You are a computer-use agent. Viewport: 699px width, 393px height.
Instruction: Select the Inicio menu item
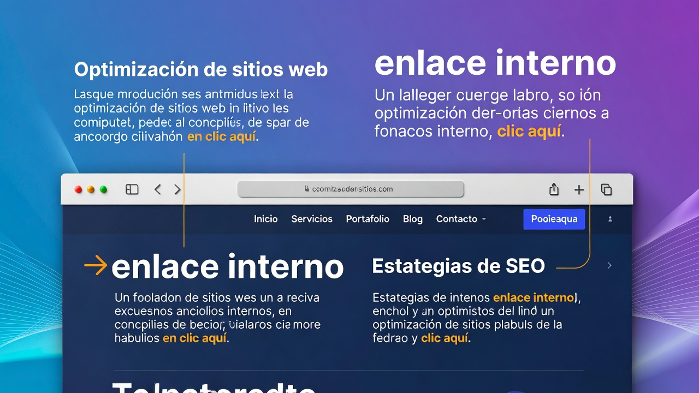[266, 219]
